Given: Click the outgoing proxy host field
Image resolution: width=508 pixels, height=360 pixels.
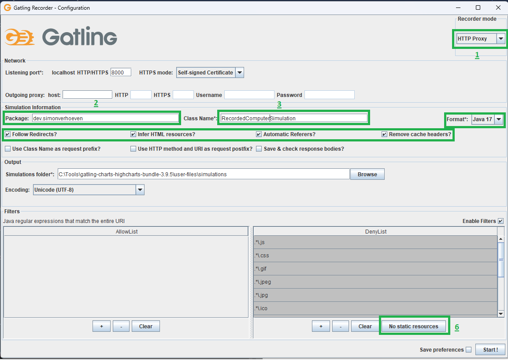Looking at the screenshot, I should 88,95.
